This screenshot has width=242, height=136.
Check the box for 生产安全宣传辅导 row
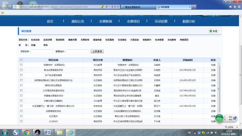(22, 75)
